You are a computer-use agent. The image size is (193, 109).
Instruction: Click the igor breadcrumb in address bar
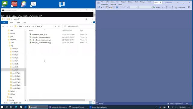pos(21,26)
